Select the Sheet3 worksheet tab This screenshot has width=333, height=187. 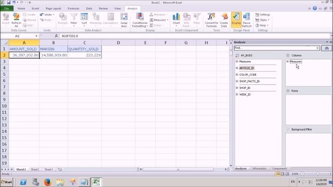pyautogui.click(x=48, y=169)
